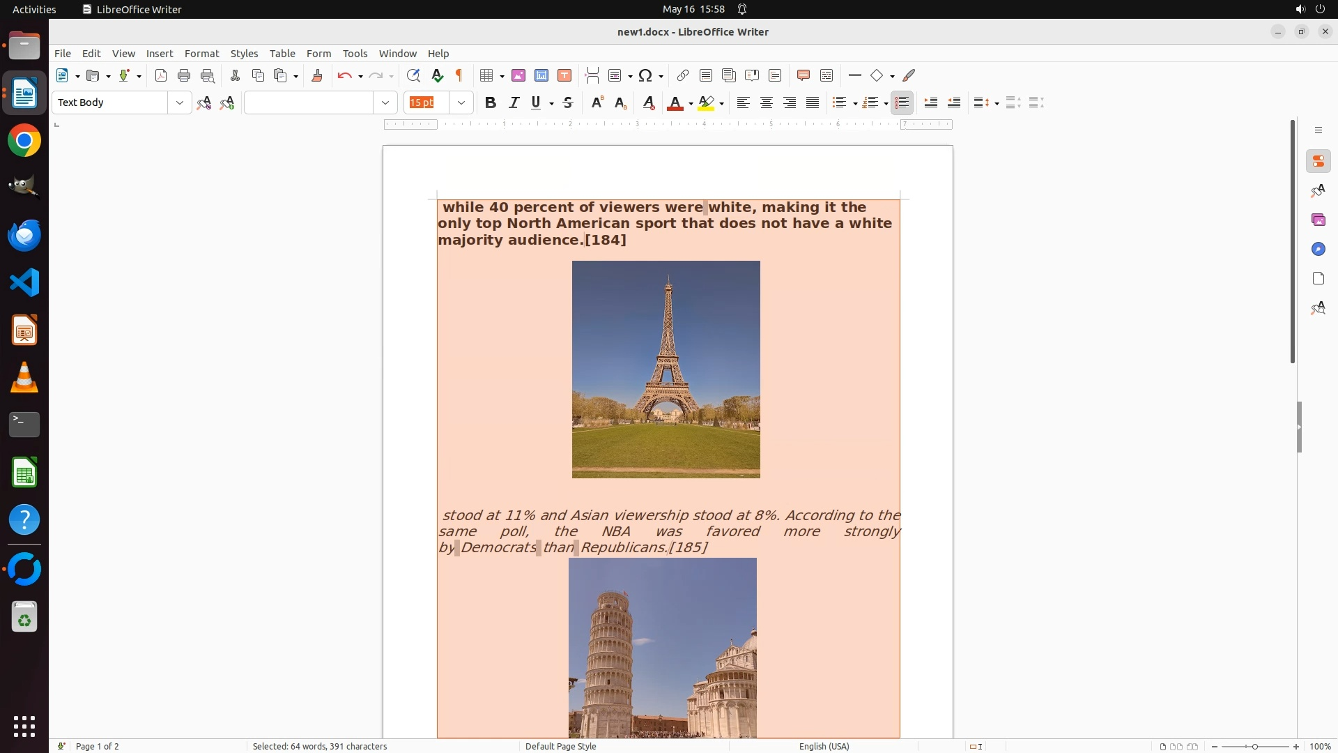Click the Export as PDF icon
The image size is (1338, 753).
161,75
